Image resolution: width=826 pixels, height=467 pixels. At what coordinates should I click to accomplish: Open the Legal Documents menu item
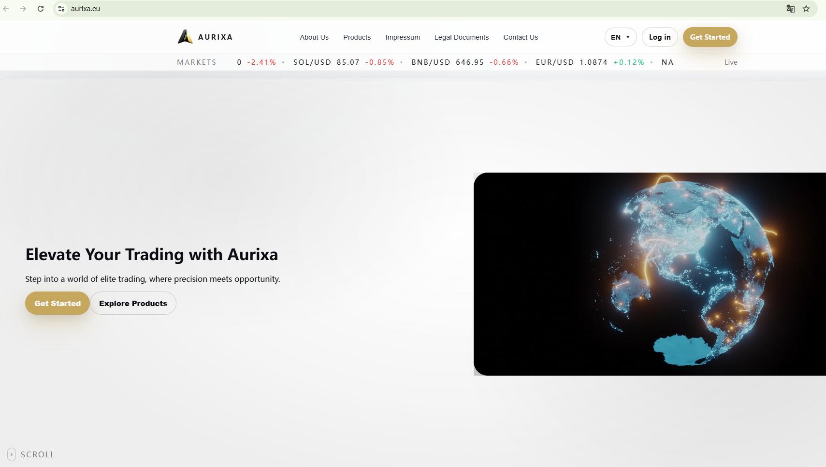pos(462,37)
